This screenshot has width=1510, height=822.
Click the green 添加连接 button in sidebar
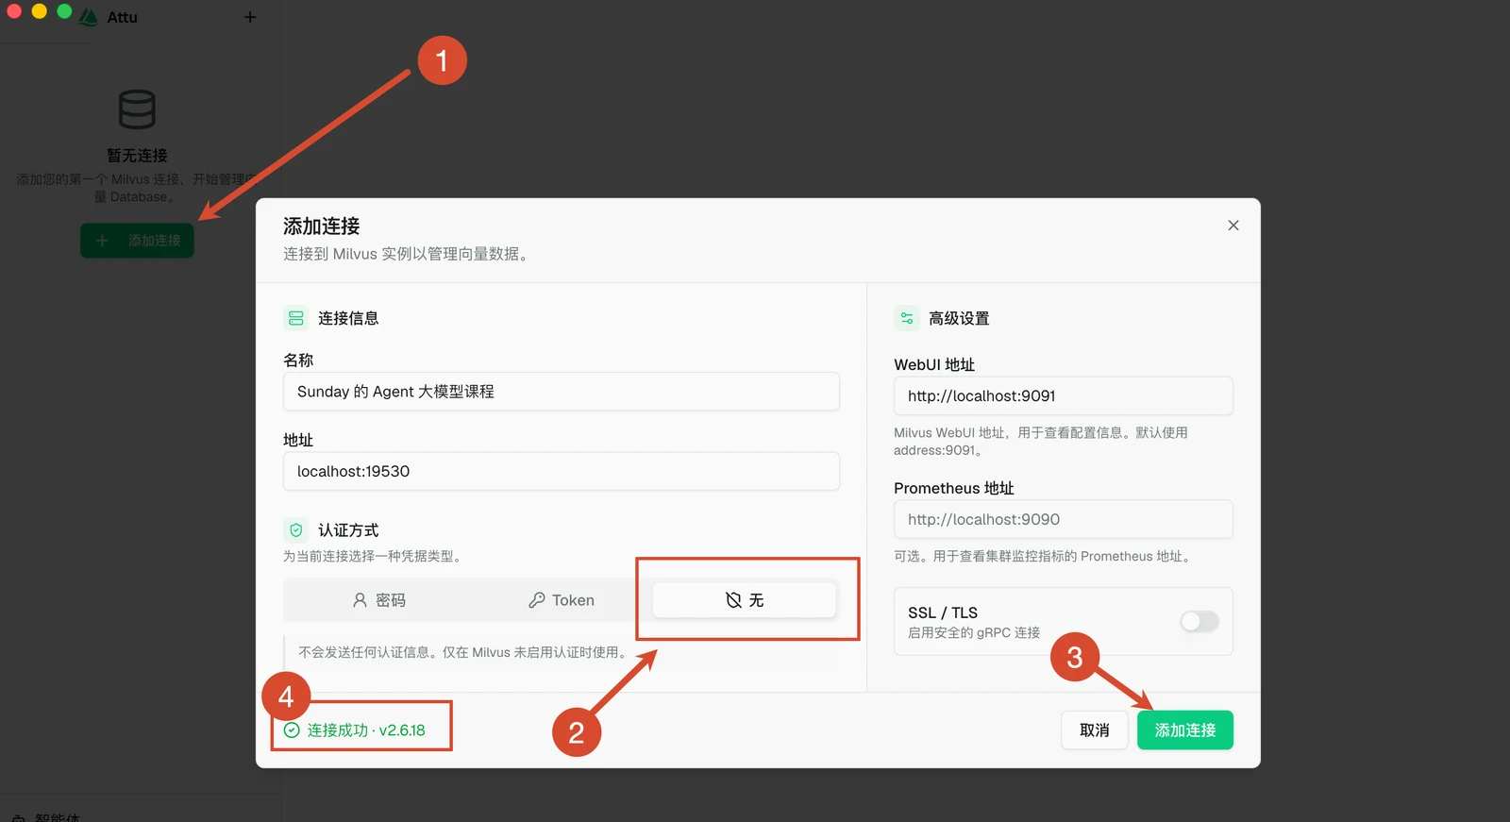(137, 241)
